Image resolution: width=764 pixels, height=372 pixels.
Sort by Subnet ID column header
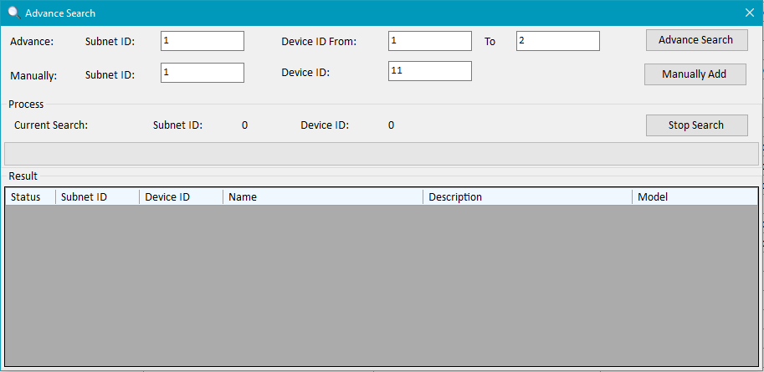pyautogui.click(x=97, y=196)
